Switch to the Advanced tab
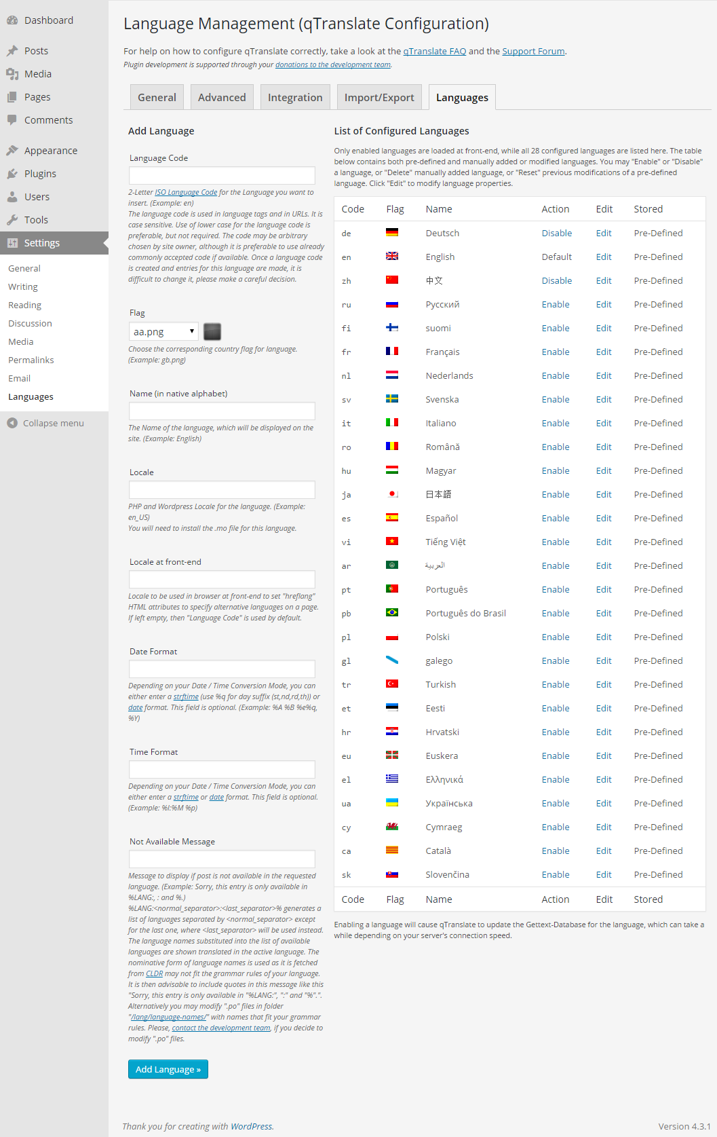The height and width of the screenshot is (1137, 717). pos(222,98)
